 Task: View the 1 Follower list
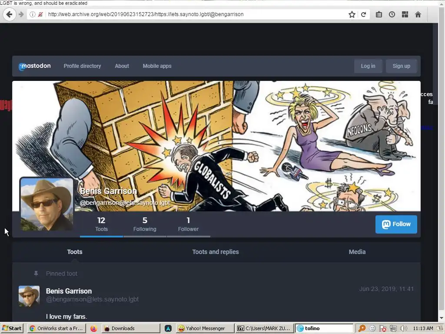(188, 224)
